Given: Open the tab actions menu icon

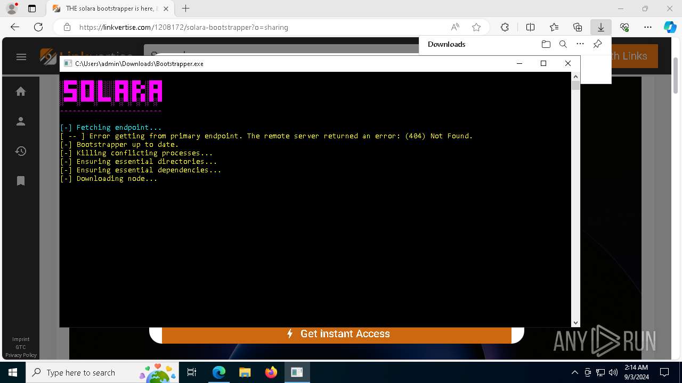Looking at the screenshot, I should 32,9.
